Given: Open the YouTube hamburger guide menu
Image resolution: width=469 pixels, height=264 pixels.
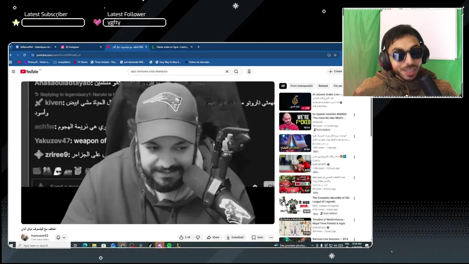Looking at the screenshot, I should click(x=14, y=71).
